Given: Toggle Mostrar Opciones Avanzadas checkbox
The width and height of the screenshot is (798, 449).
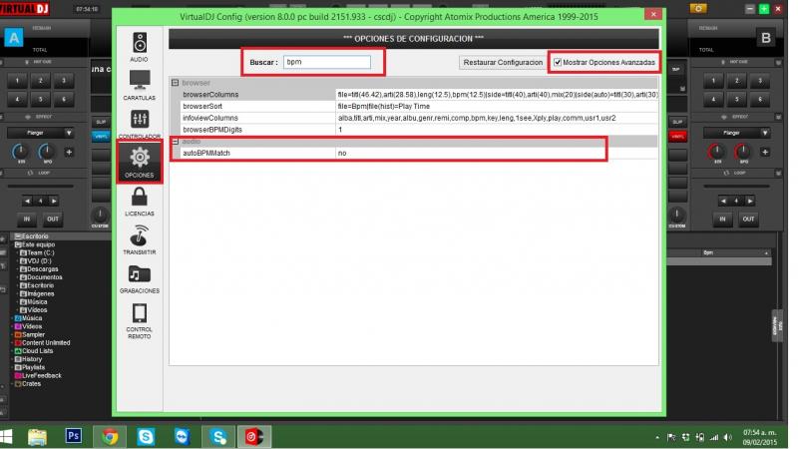Looking at the screenshot, I should (558, 62).
